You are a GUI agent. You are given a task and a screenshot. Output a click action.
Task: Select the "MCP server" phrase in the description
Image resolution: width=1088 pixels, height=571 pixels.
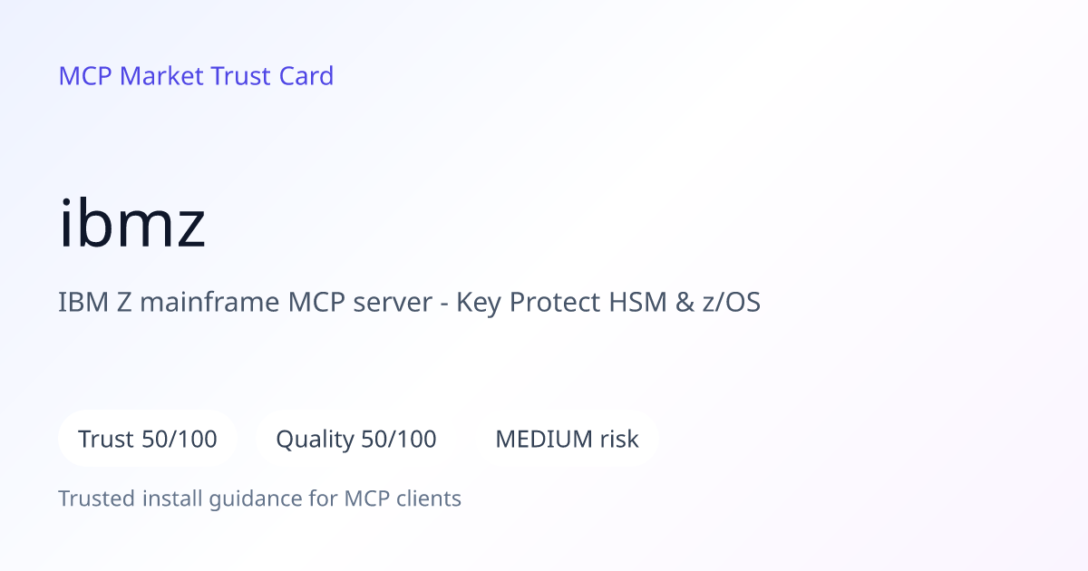[360, 302]
